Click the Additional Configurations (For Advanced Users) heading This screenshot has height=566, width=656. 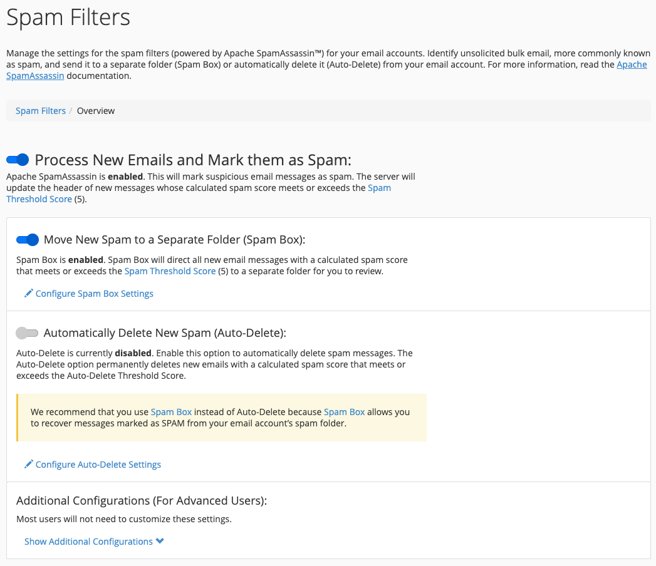(x=142, y=500)
